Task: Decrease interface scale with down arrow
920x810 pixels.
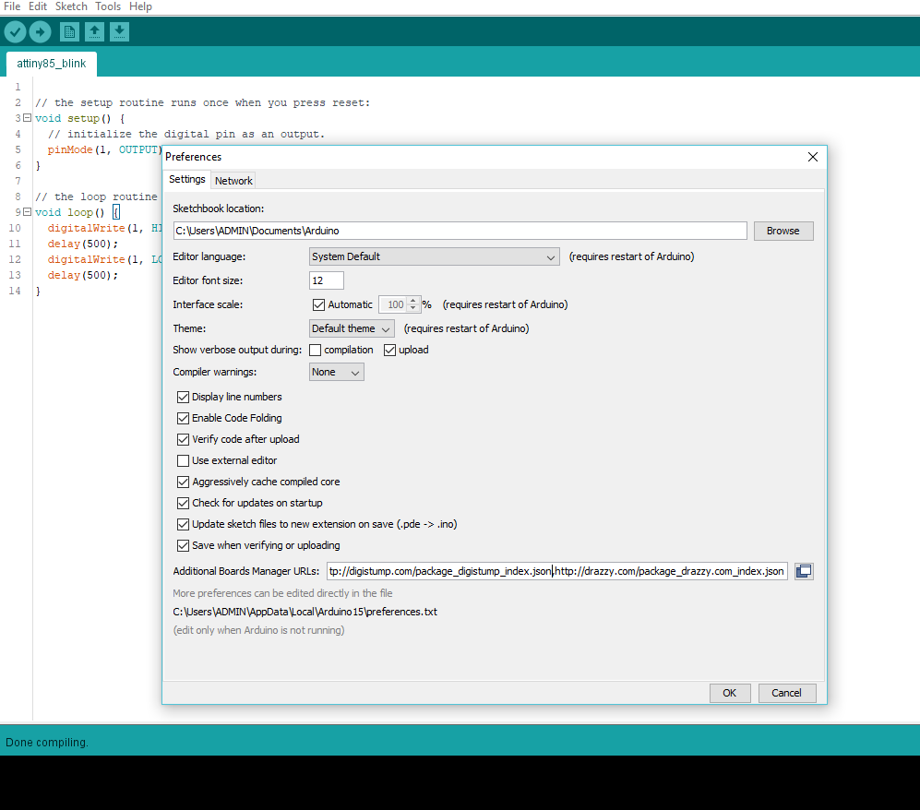Action: (x=413, y=308)
